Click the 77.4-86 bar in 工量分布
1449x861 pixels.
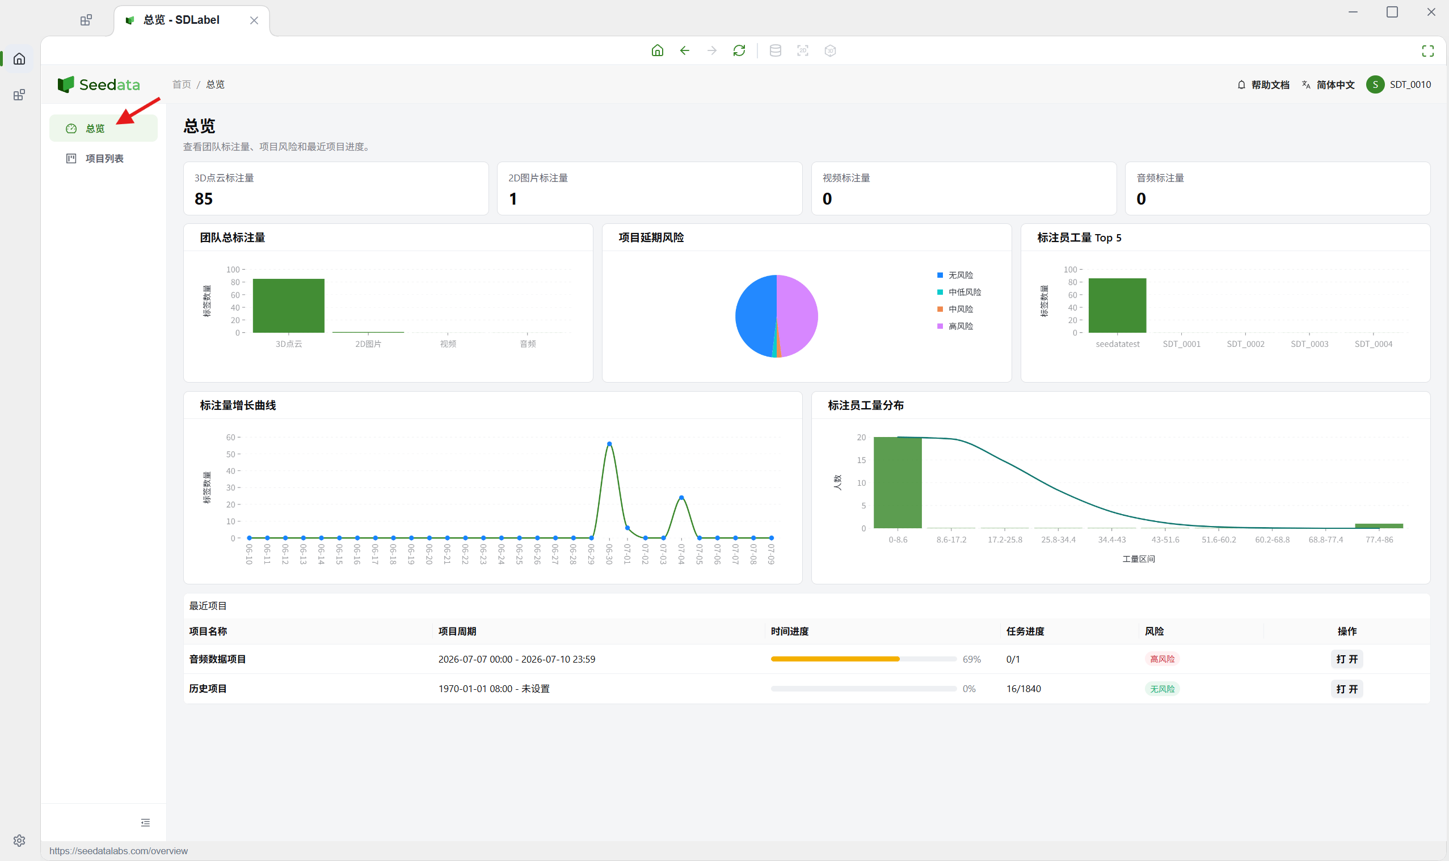[1379, 526]
